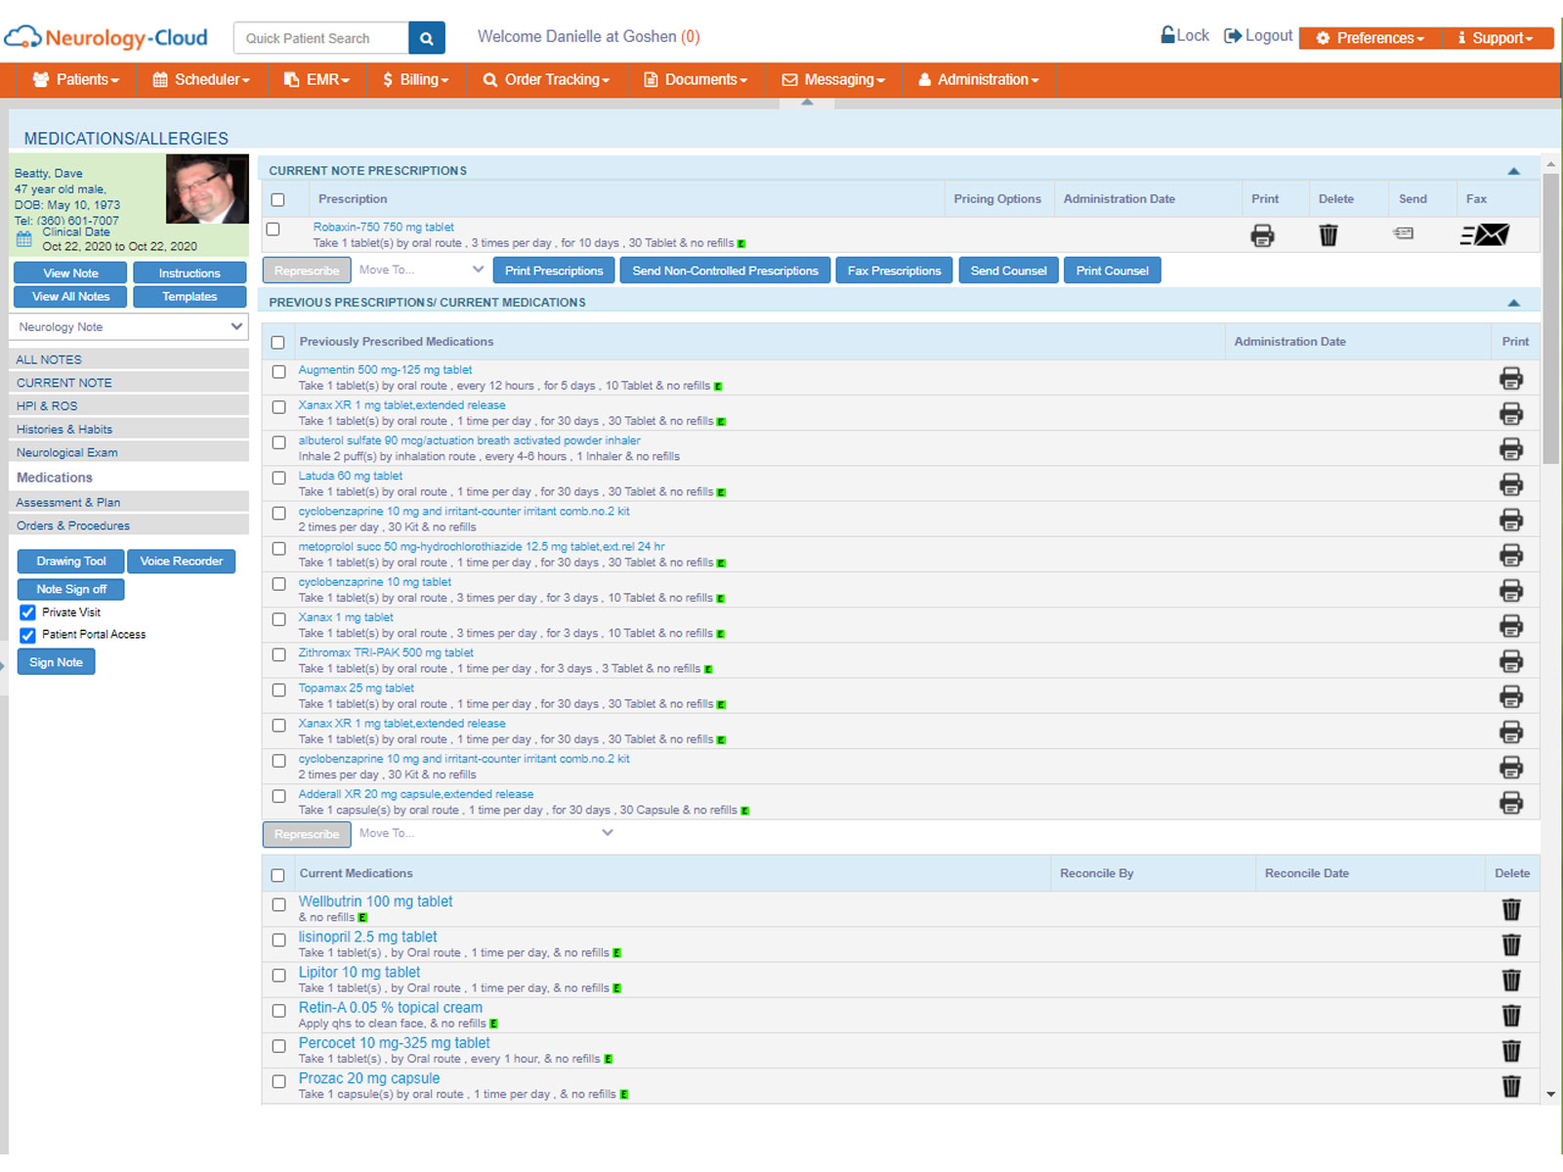Delete Wellbutrin 100 mg from current medications
This screenshot has width=1563, height=1172.
pyautogui.click(x=1511, y=909)
